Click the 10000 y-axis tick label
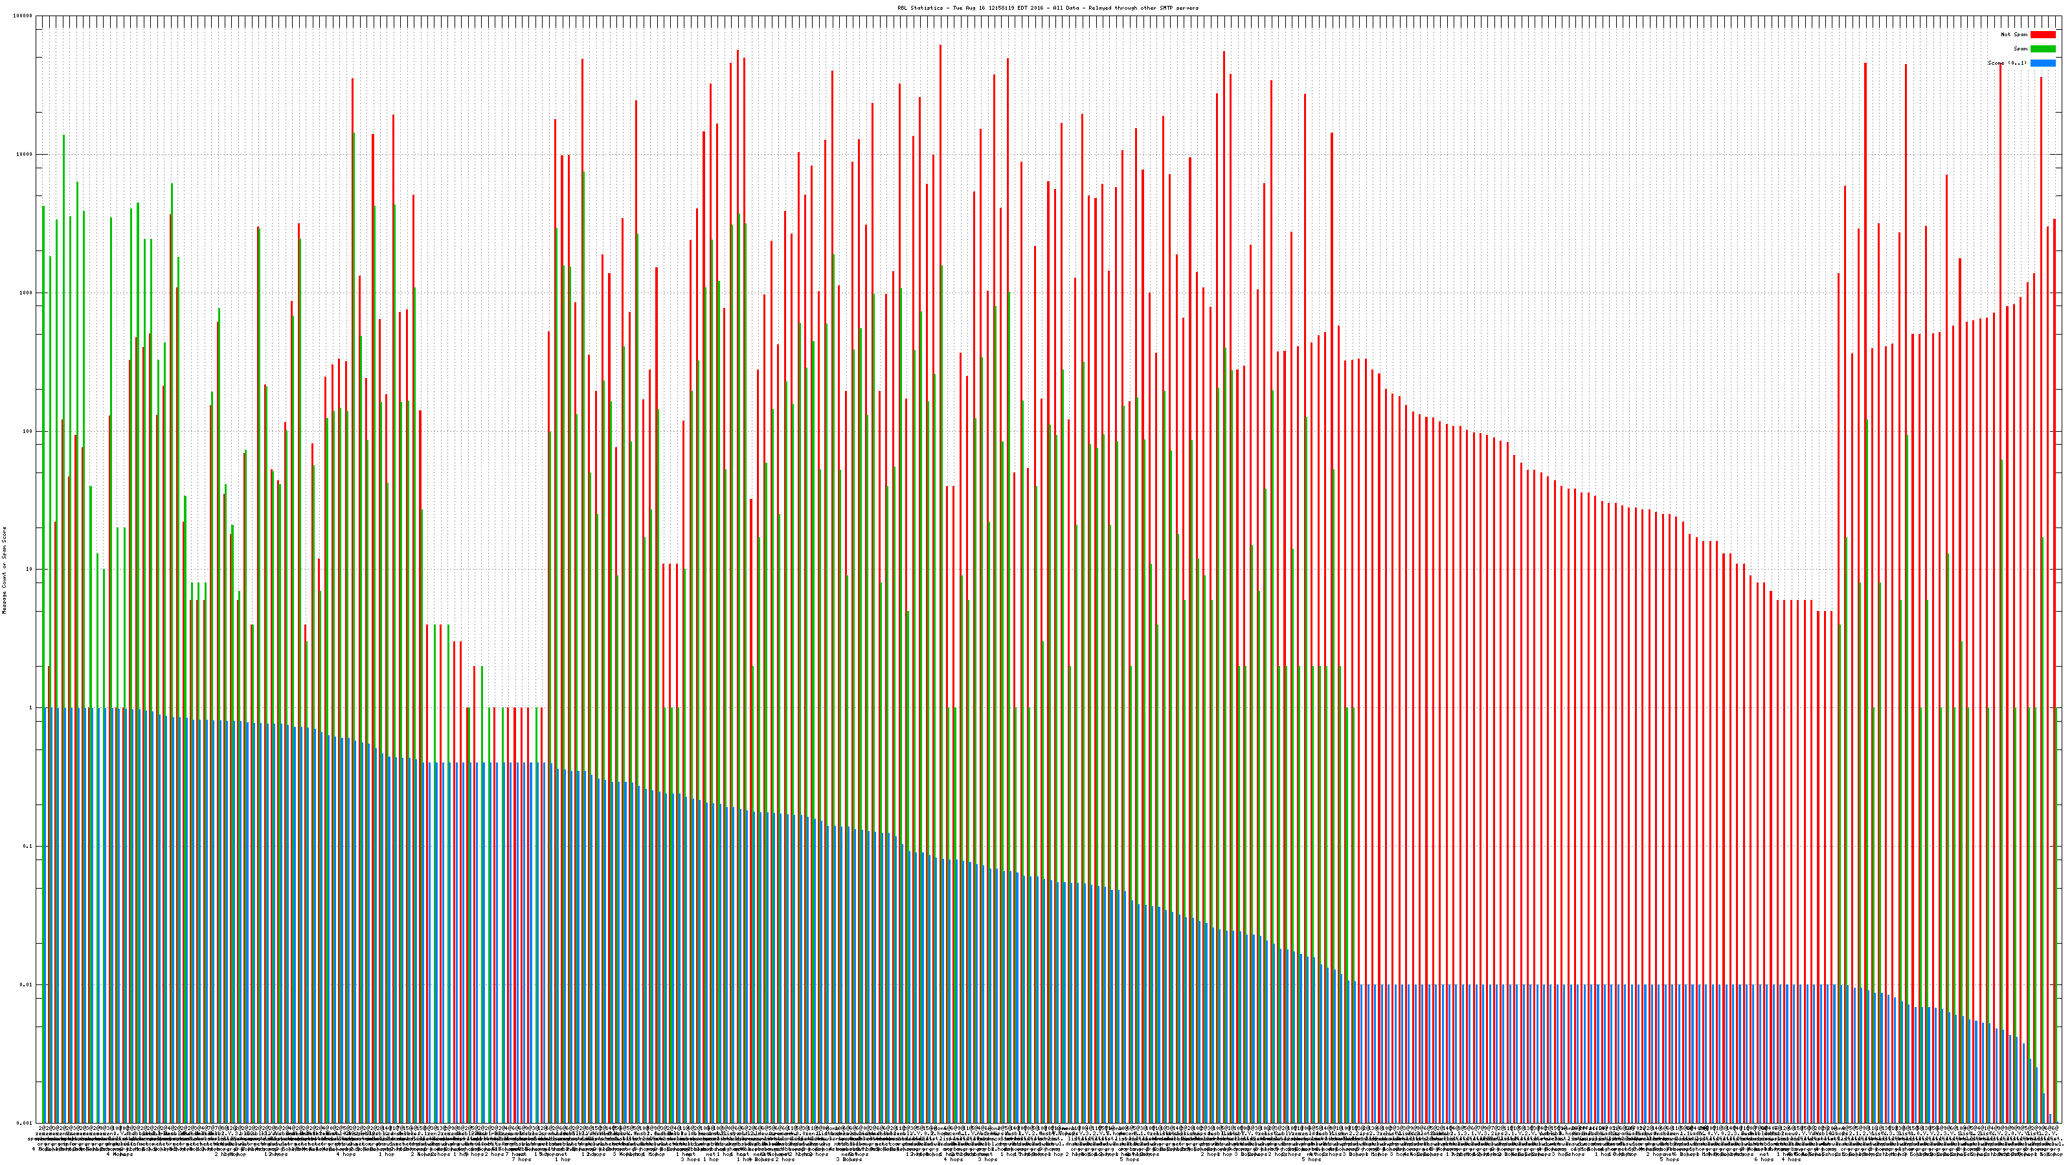This screenshot has height=1165, width=2072. point(25,155)
